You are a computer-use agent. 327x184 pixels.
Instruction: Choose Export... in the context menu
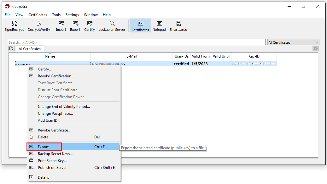[x=74, y=147]
